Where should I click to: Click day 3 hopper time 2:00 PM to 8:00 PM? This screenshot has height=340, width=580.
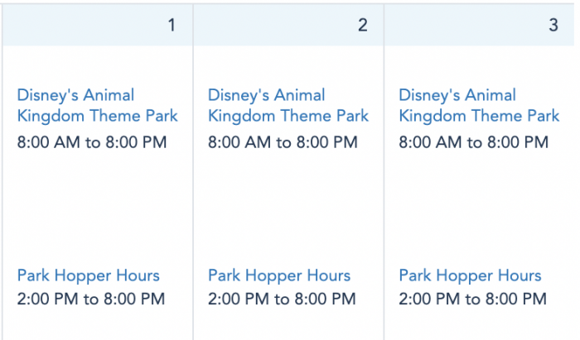point(473,299)
